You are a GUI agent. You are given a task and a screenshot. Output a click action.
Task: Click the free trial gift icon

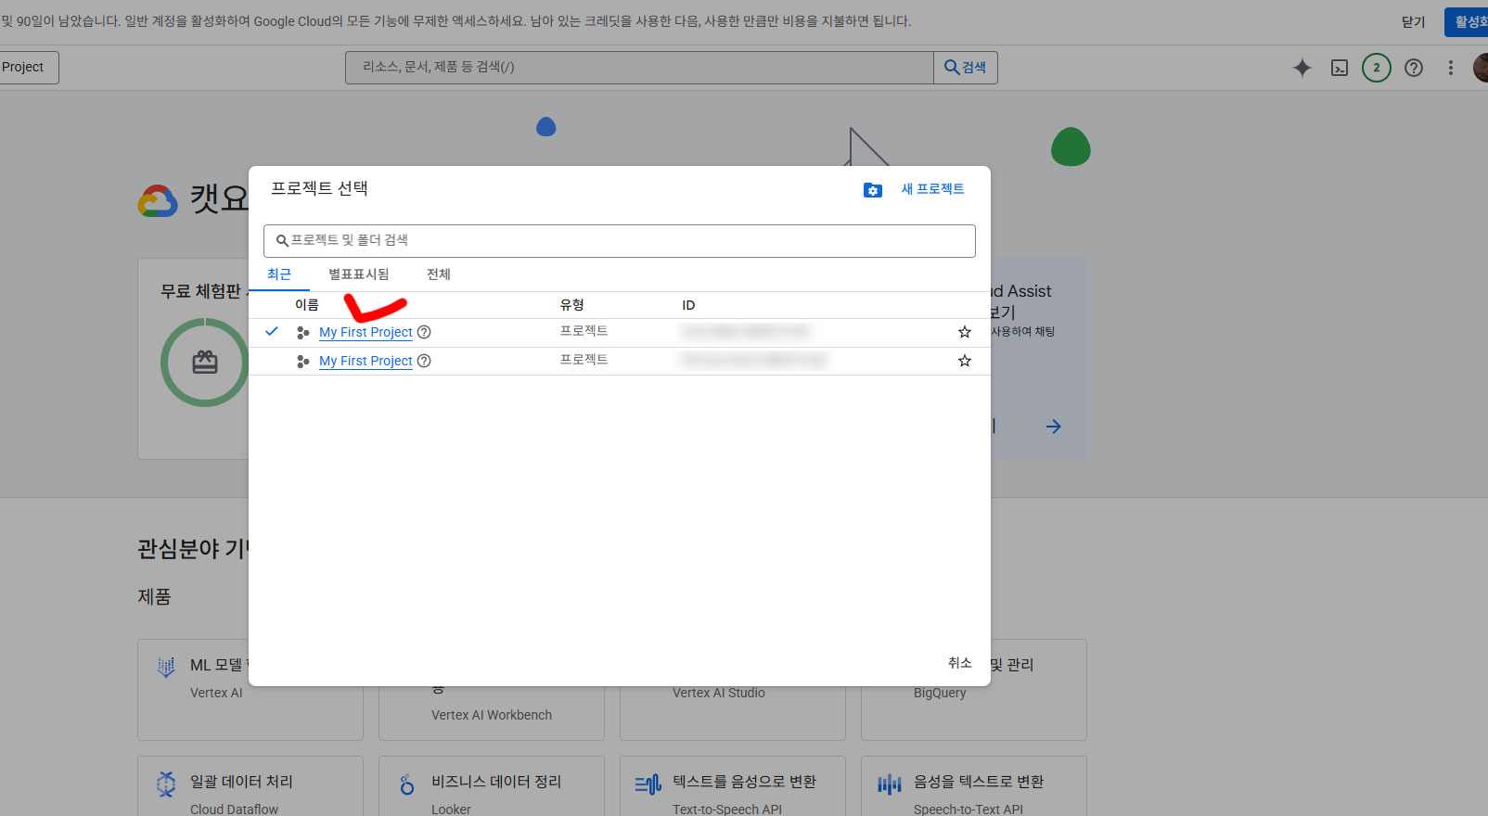[205, 363]
